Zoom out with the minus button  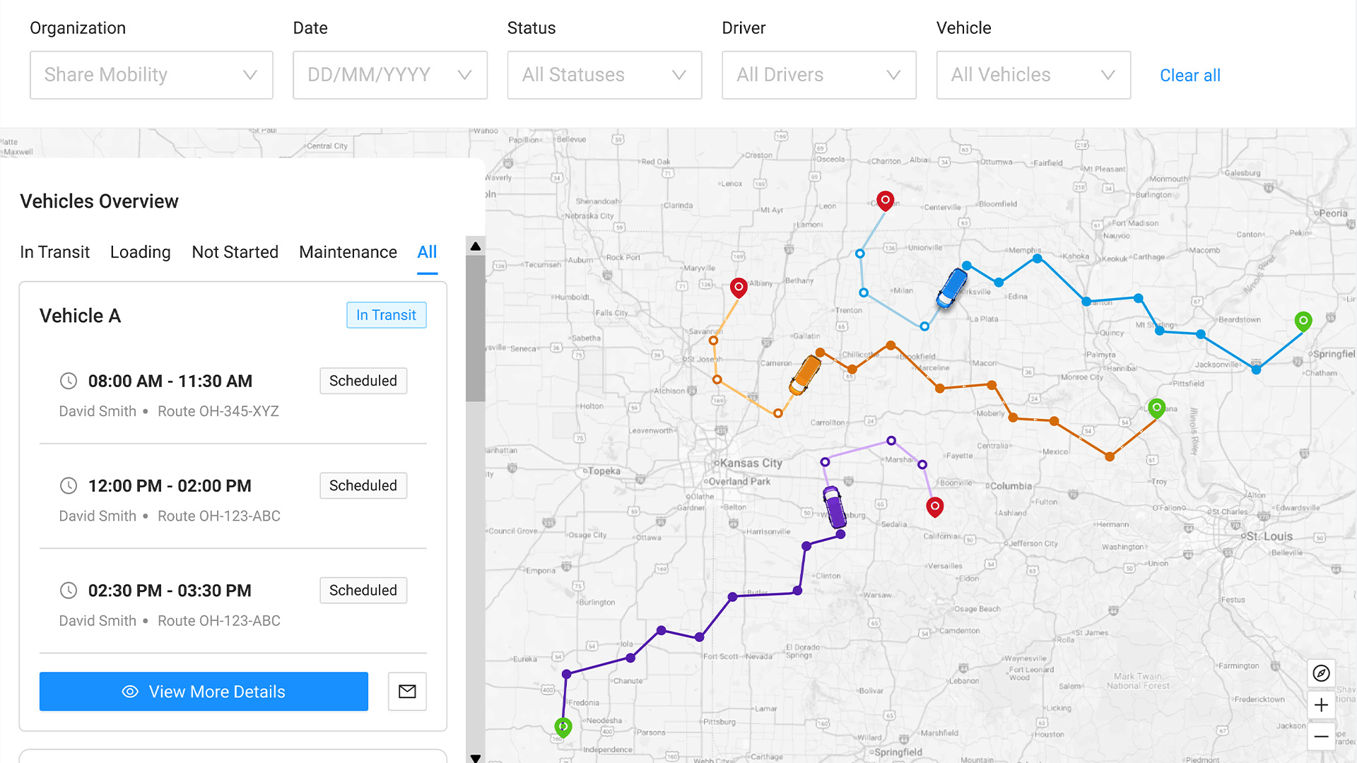1321,736
